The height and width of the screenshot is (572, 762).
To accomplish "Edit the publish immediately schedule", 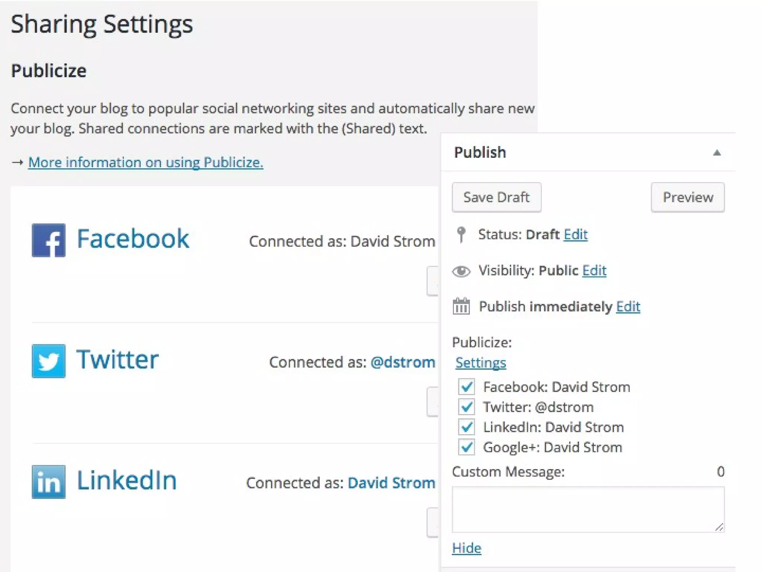I will pyautogui.click(x=628, y=306).
